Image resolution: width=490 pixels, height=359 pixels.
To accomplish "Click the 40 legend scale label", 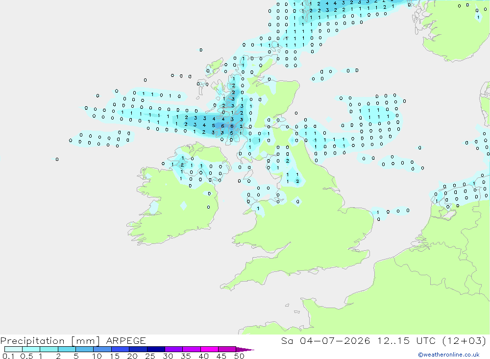I will 203,356.
